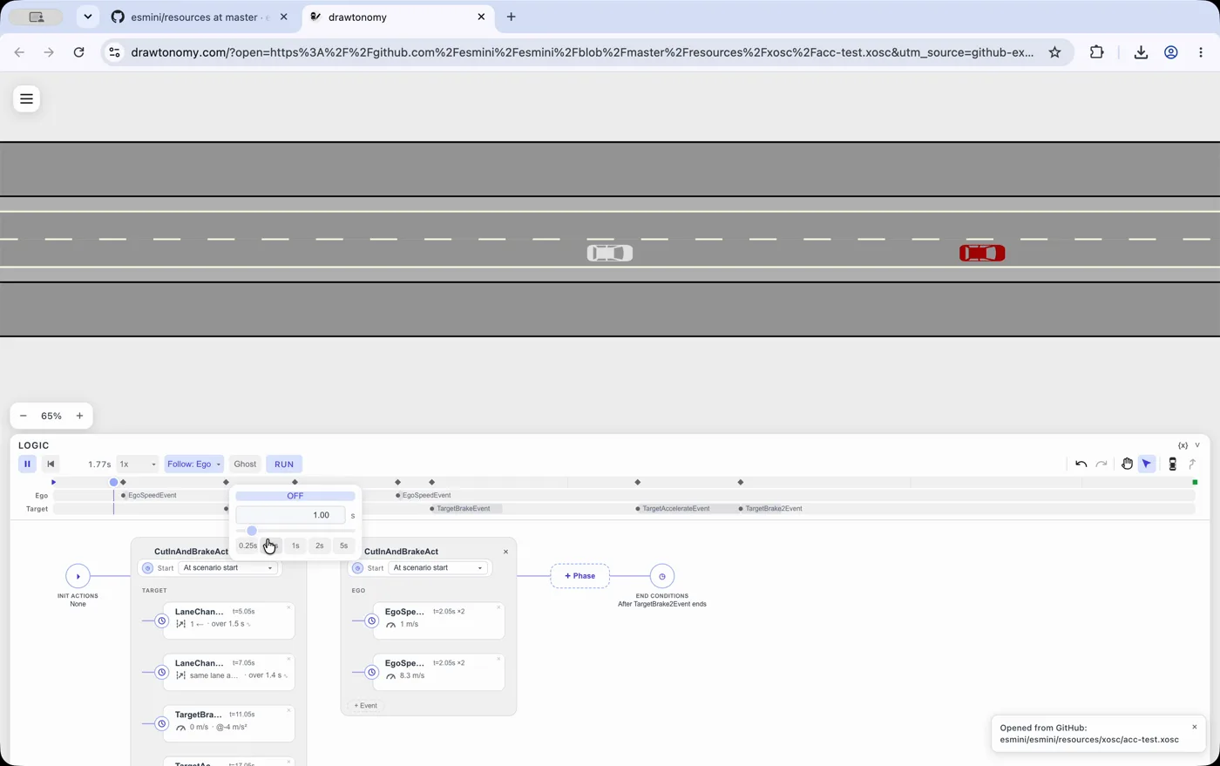Viewport: 1220px width, 766px height.
Task: Open the Follow: Ego dropdown
Action: click(x=193, y=464)
